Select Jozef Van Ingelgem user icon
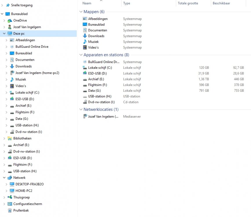The image size is (251, 217). [x=10, y=27]
